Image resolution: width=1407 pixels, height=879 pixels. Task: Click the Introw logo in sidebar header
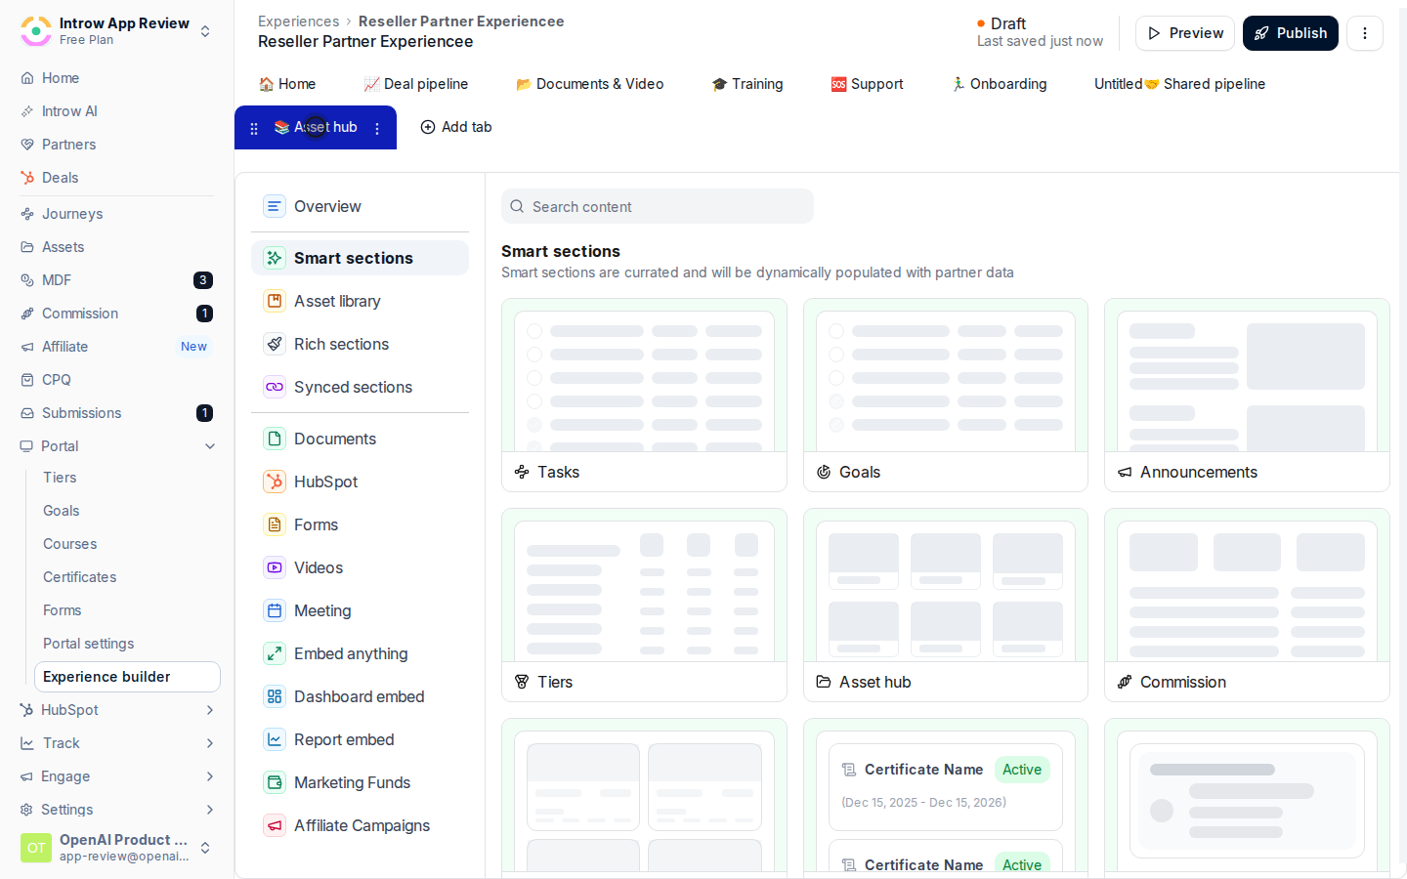point(36,31)
